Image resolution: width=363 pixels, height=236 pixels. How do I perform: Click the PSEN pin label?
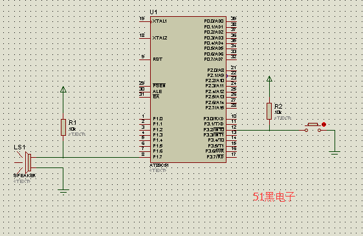point(159,86)
